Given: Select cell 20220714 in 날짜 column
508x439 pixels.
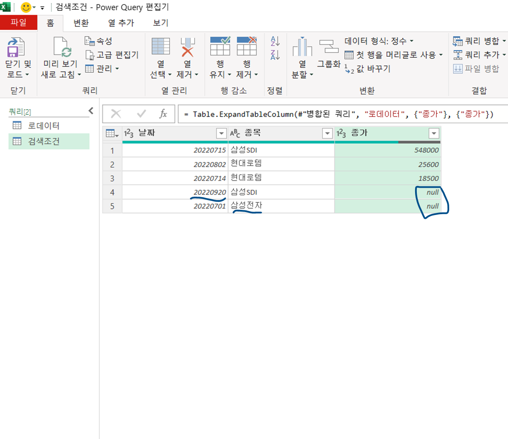Looking at the screenshot, I should [x=175, y=178].
